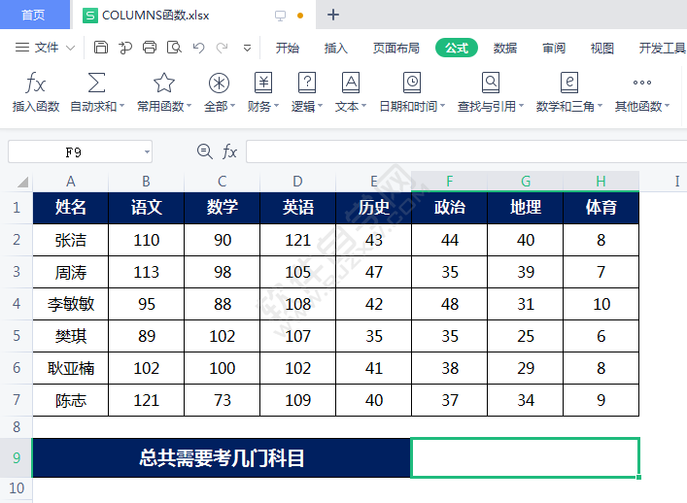Click the monitor icon on the file tab
The image size is (687, 503).
[x=280, y=16]
